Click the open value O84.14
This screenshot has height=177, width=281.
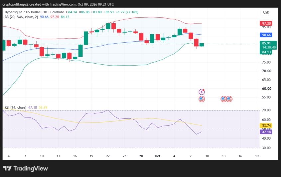click(x=71, y=12)
